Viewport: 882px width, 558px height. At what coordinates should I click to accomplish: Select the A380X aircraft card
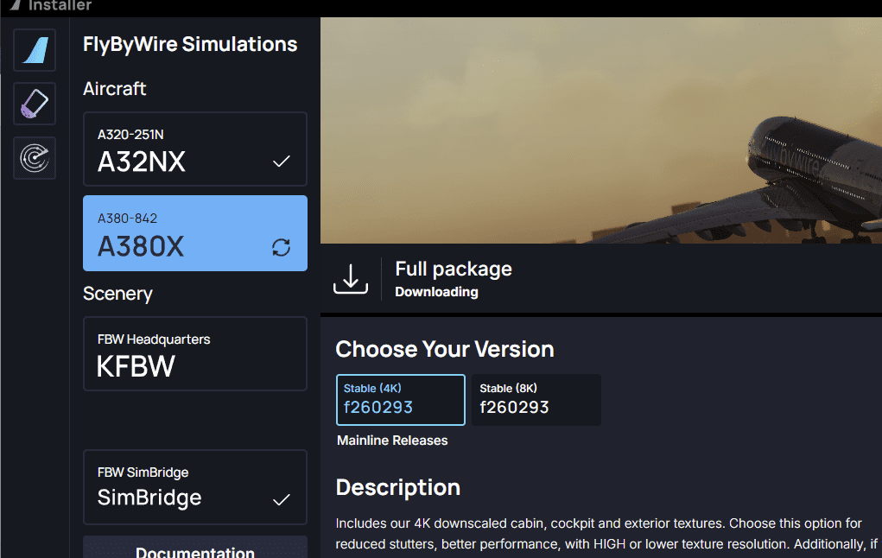coord(195,233)
